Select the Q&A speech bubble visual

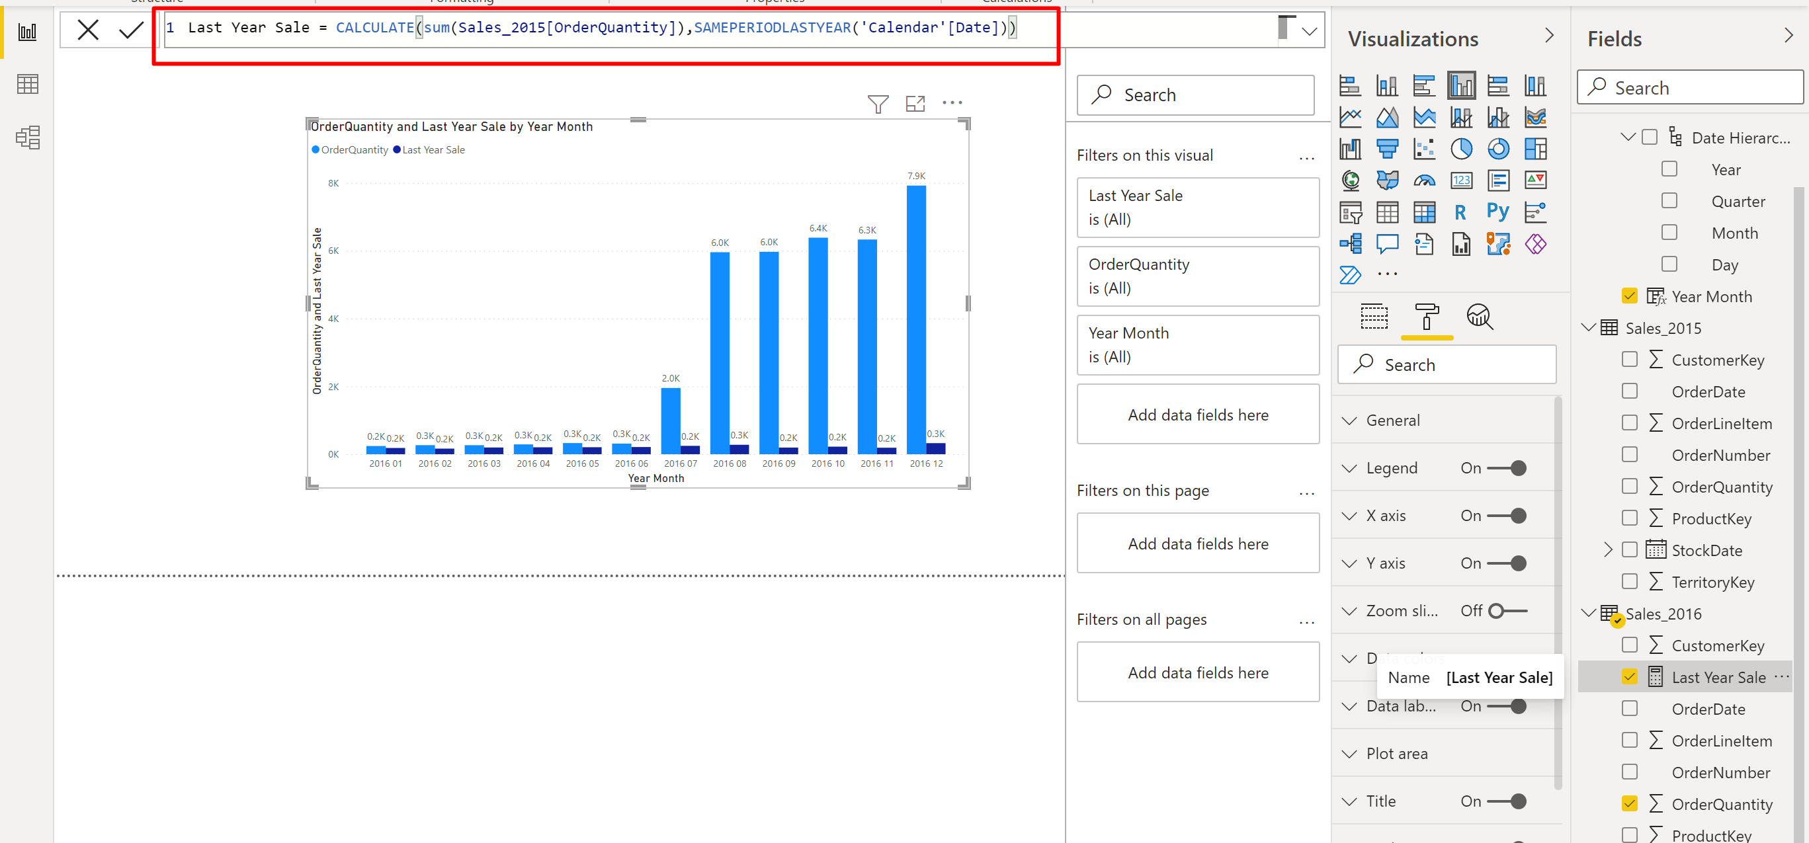[1387, 243]
